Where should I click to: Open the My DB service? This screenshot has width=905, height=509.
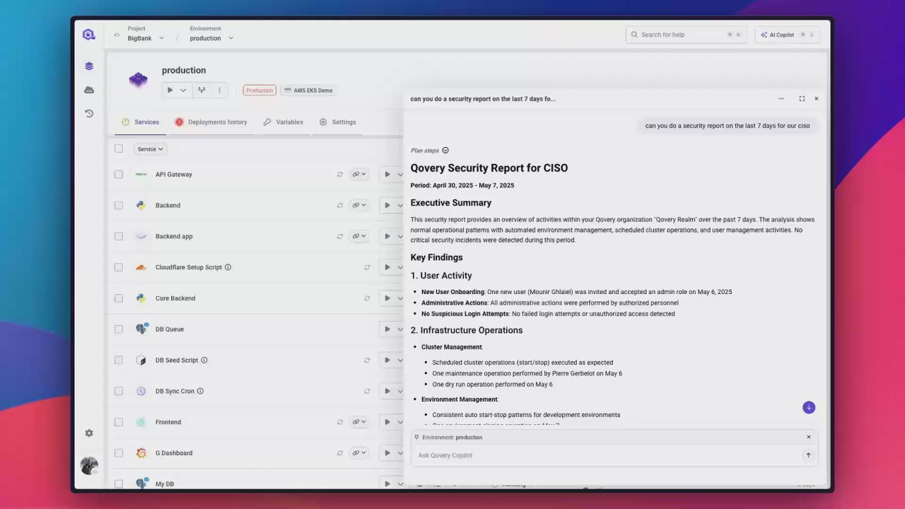[165, 484]
